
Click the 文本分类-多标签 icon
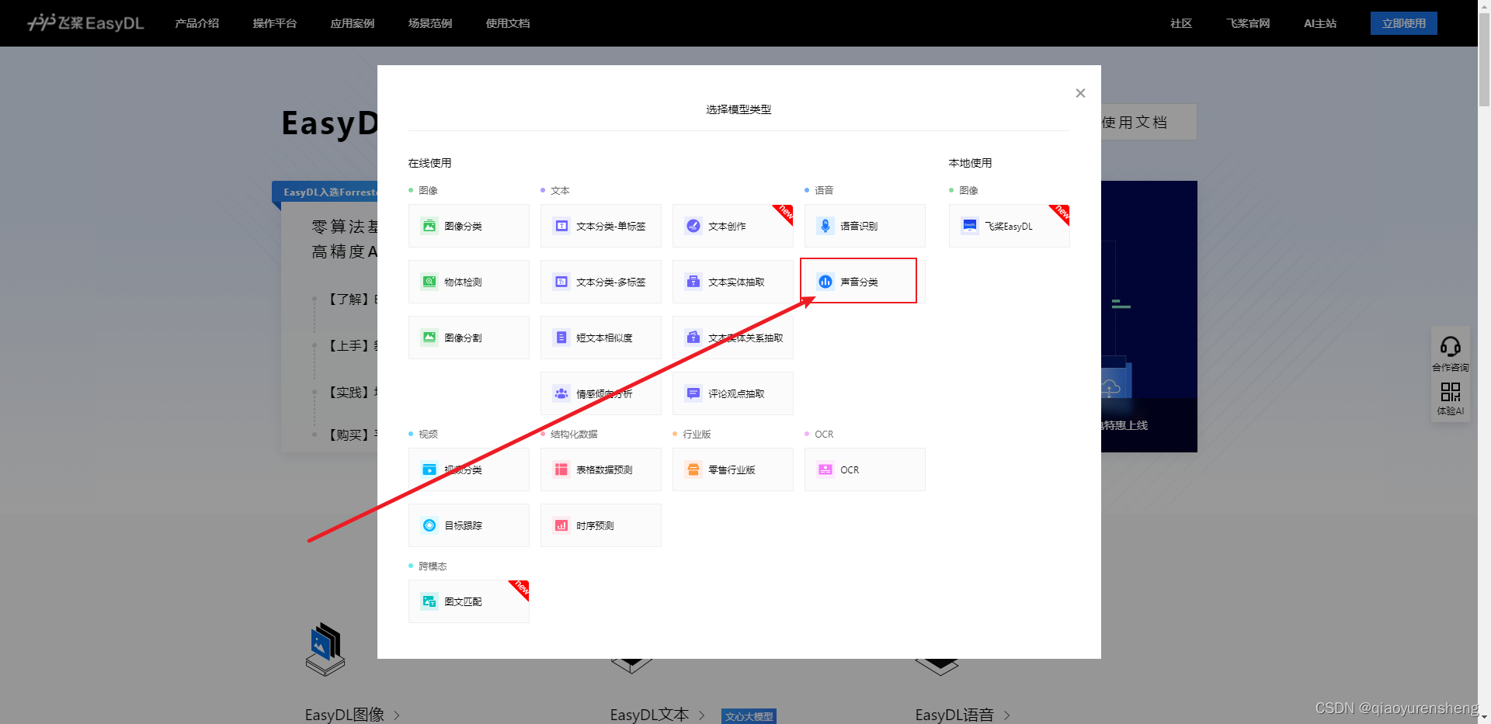click(561, 282)
